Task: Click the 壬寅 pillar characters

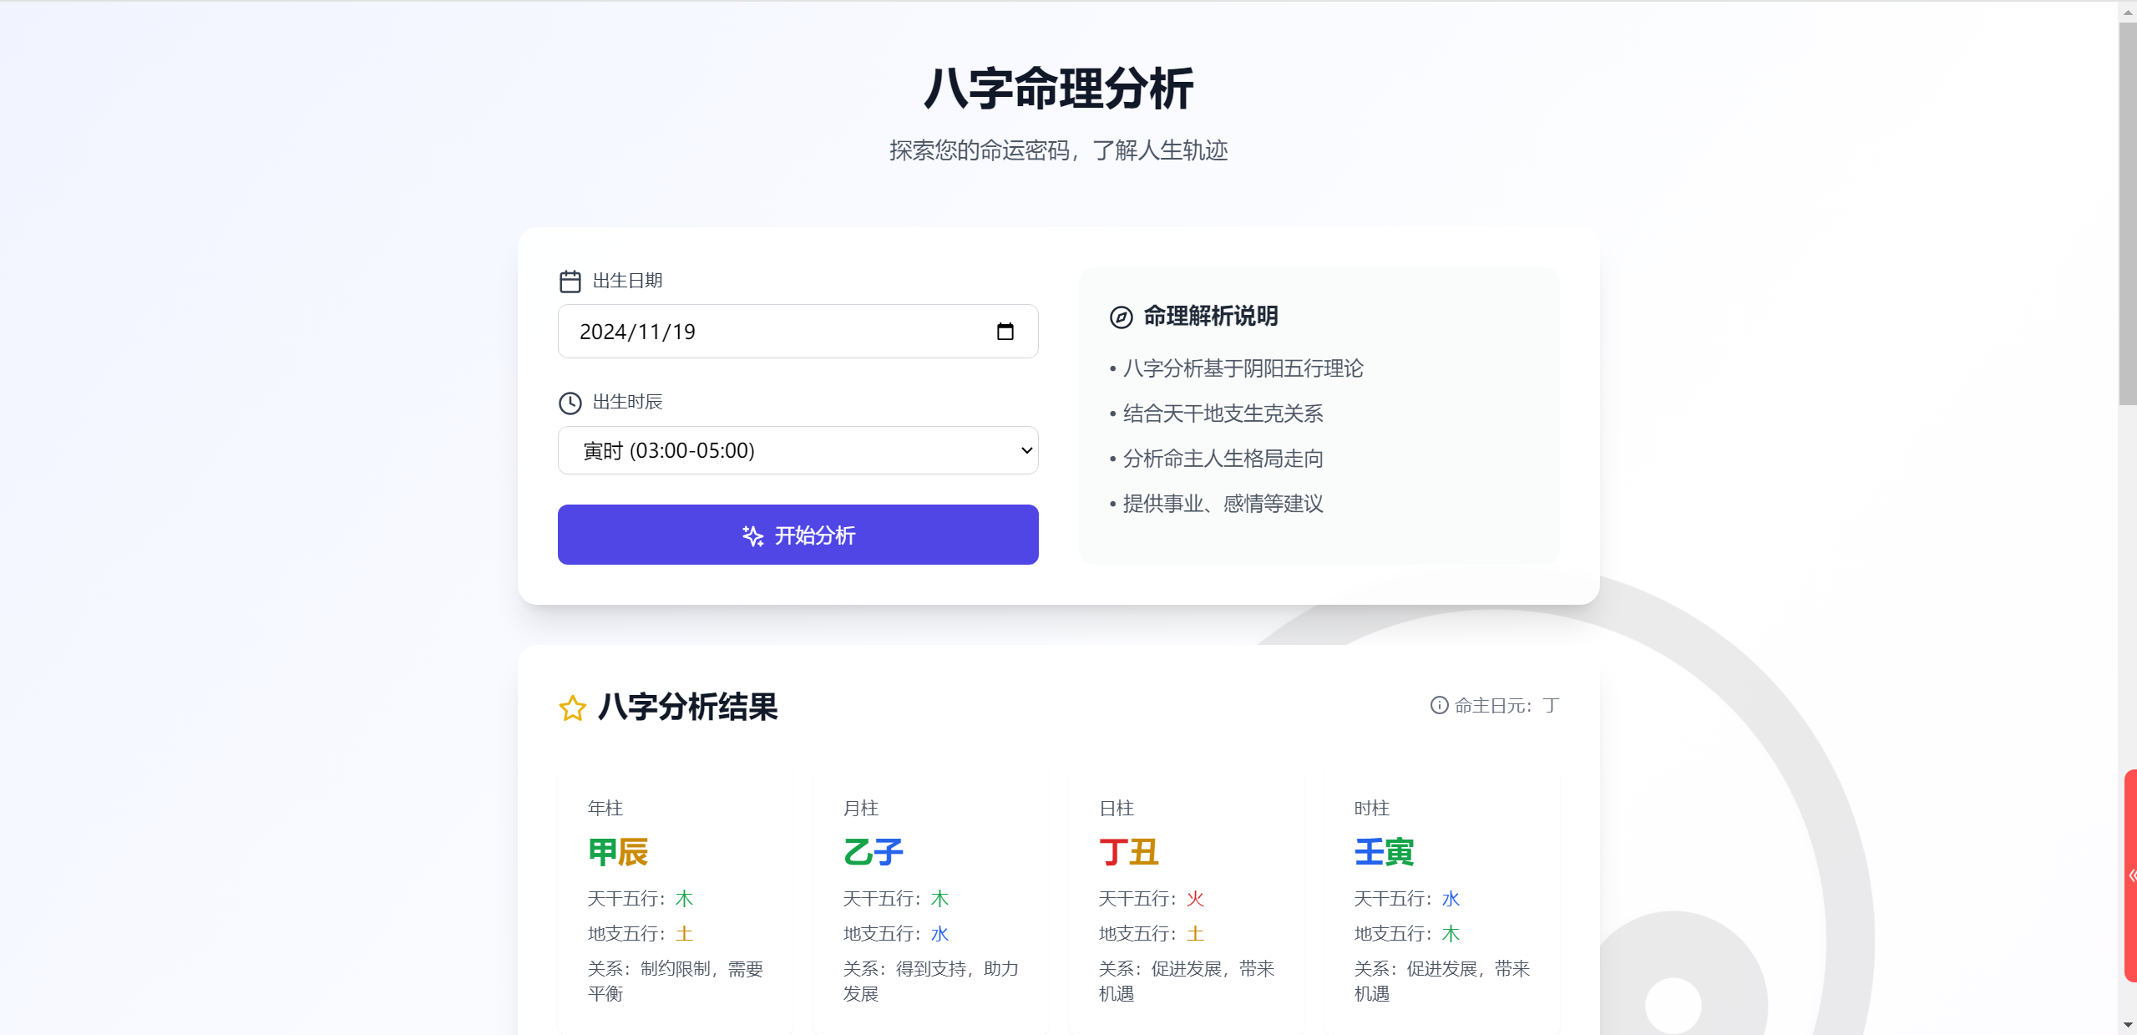Action: [1385, 853]
